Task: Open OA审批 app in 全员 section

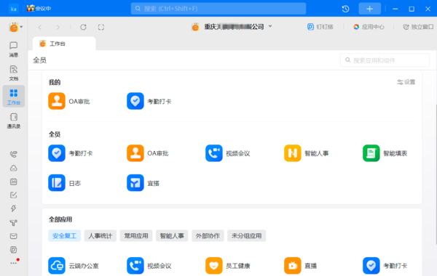Action: pyautogui.click(x=135, y=153)
